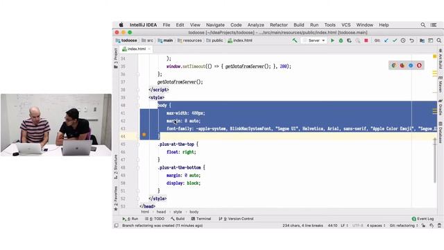Click the editor vertical scrollbar thumb
The image size is (444, 250).
[x=435, y=160]
